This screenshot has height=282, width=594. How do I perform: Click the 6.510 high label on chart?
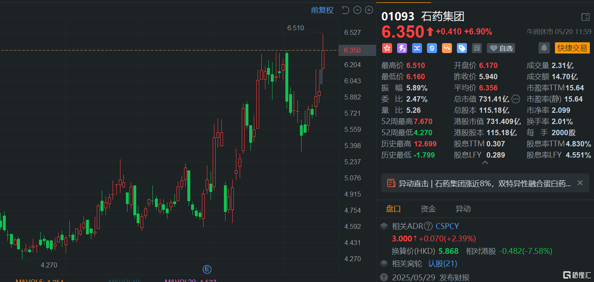coord(296,28)
